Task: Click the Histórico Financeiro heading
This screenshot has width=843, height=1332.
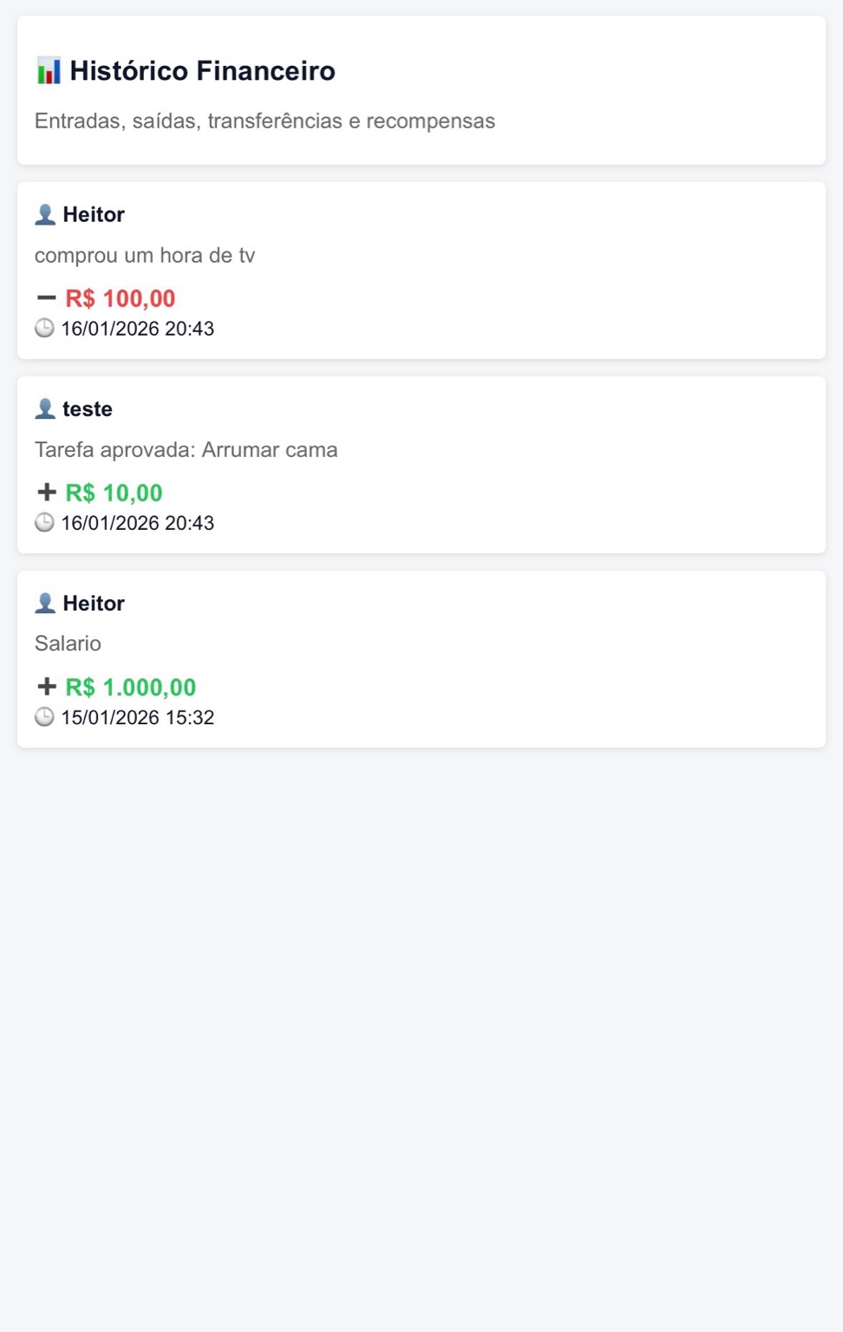Action: (202, 71)
